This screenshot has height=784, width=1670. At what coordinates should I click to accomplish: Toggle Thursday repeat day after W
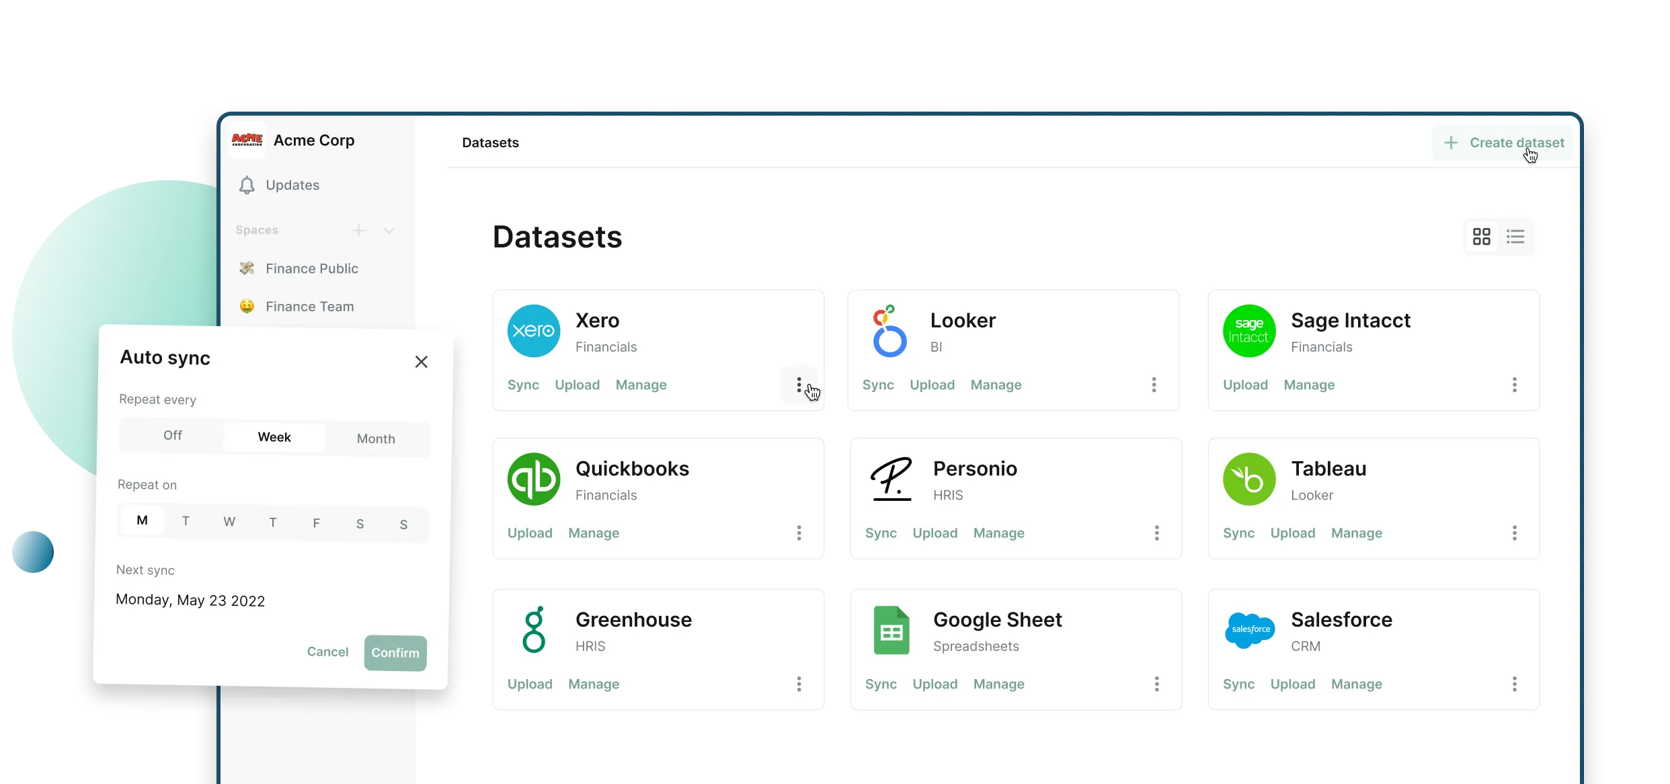tap(272, 522)
